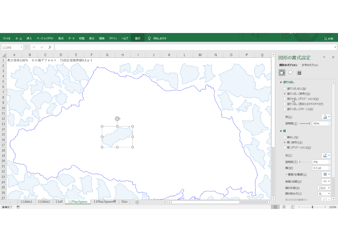The height and width of the screenshot is (242, 338).
Task: Switch to 図形のオプション tab
Action: pyautogui.click(x=288, y=65)
